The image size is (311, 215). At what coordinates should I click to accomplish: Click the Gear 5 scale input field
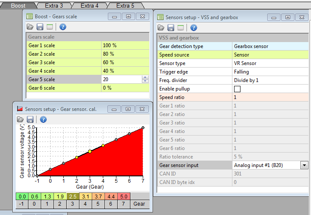(121, 79)
